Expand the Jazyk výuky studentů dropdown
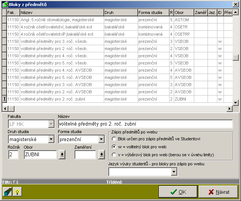This screenshot has width=241, height=201. [x=174, y=172]
